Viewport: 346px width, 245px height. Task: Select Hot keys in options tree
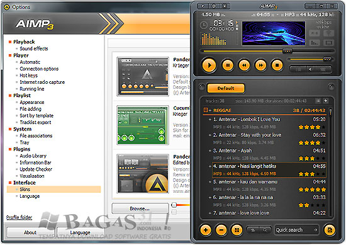[x=29, y=76]
